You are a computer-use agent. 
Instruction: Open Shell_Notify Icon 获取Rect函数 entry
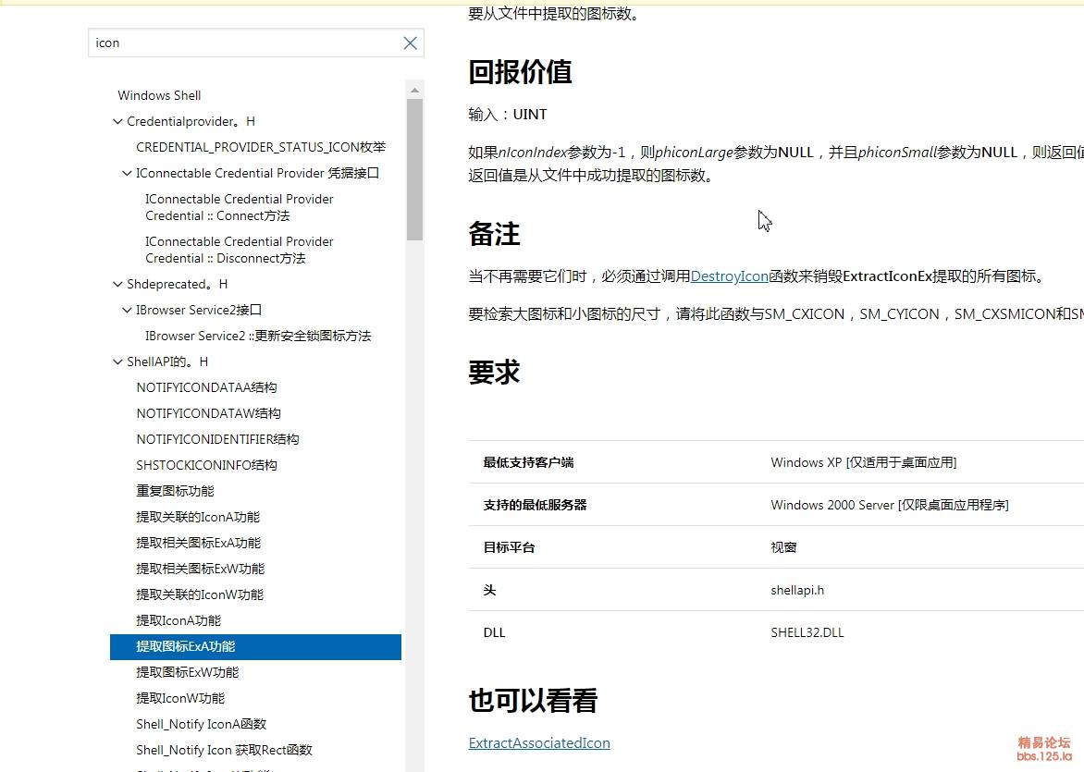click(x=224, y=750)
